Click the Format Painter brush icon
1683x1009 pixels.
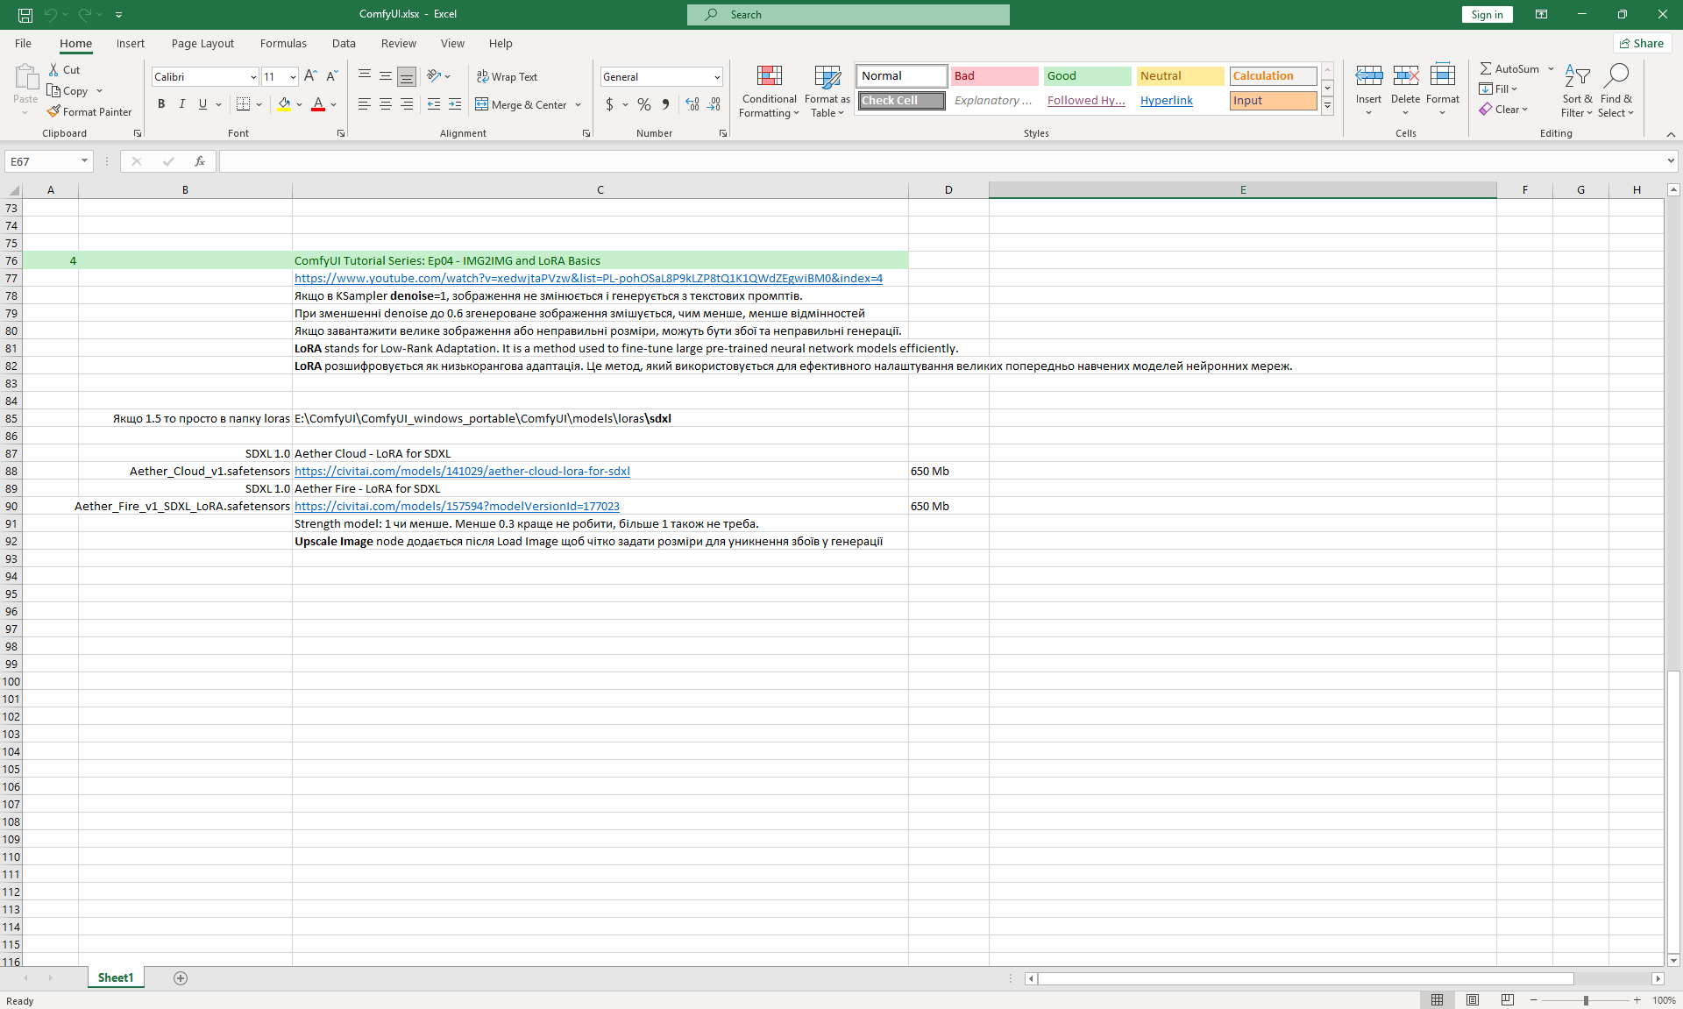(54, 112)
